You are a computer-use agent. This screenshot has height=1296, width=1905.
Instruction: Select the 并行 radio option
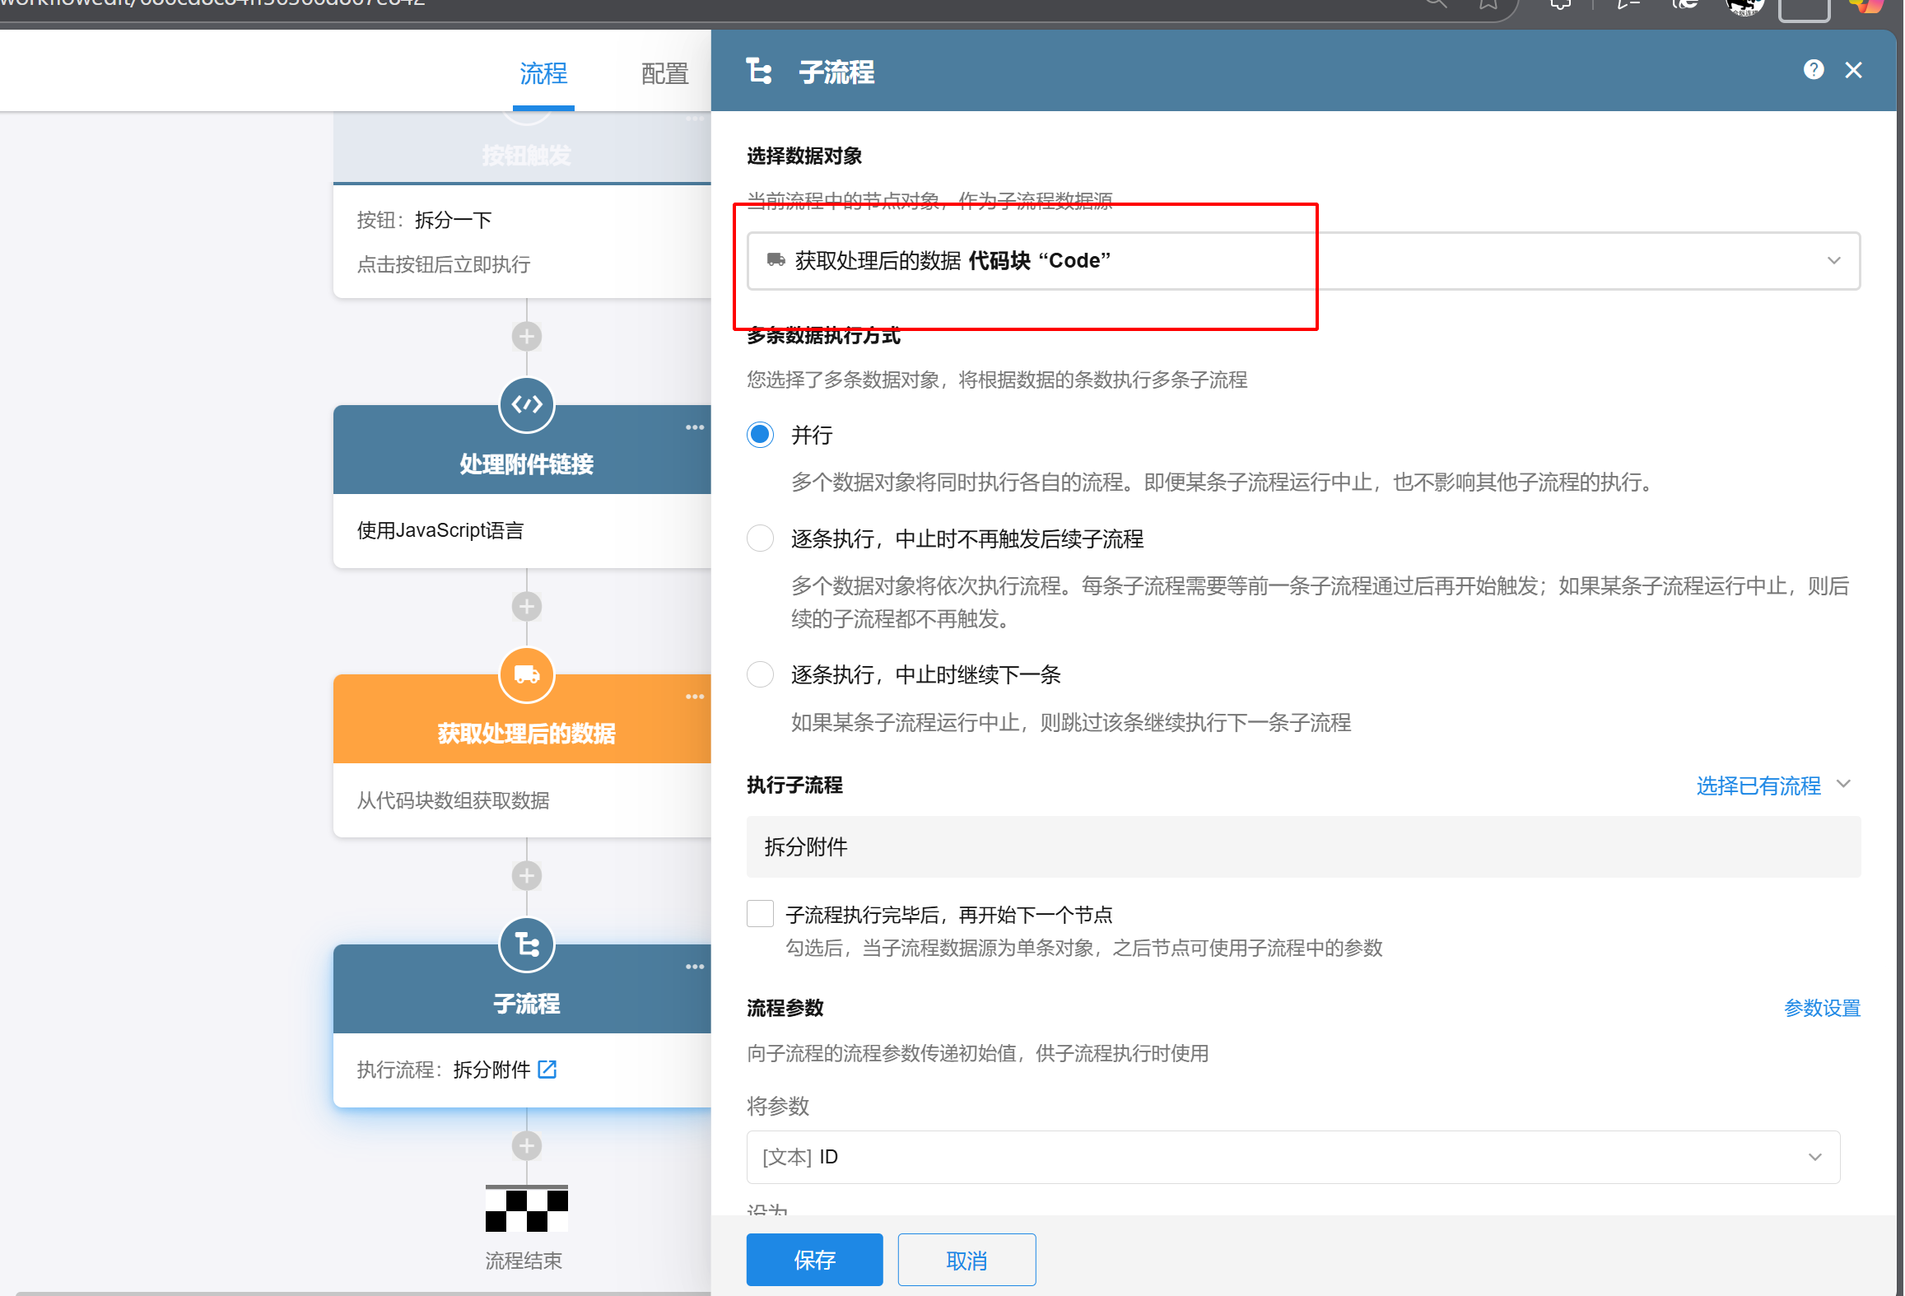[x=760, y=435]
